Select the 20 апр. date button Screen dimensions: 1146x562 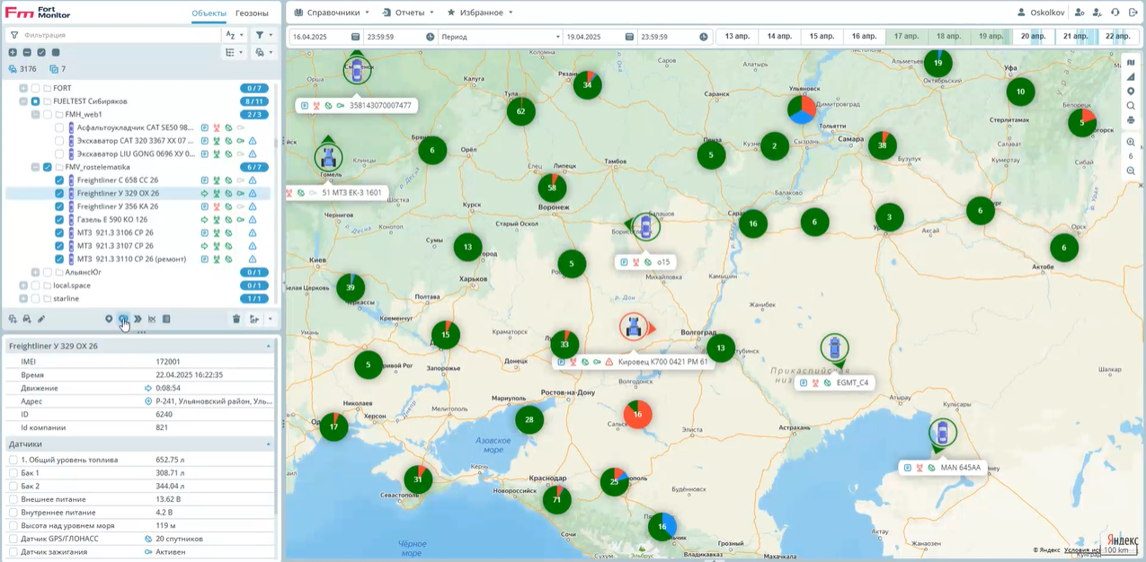1033,36
